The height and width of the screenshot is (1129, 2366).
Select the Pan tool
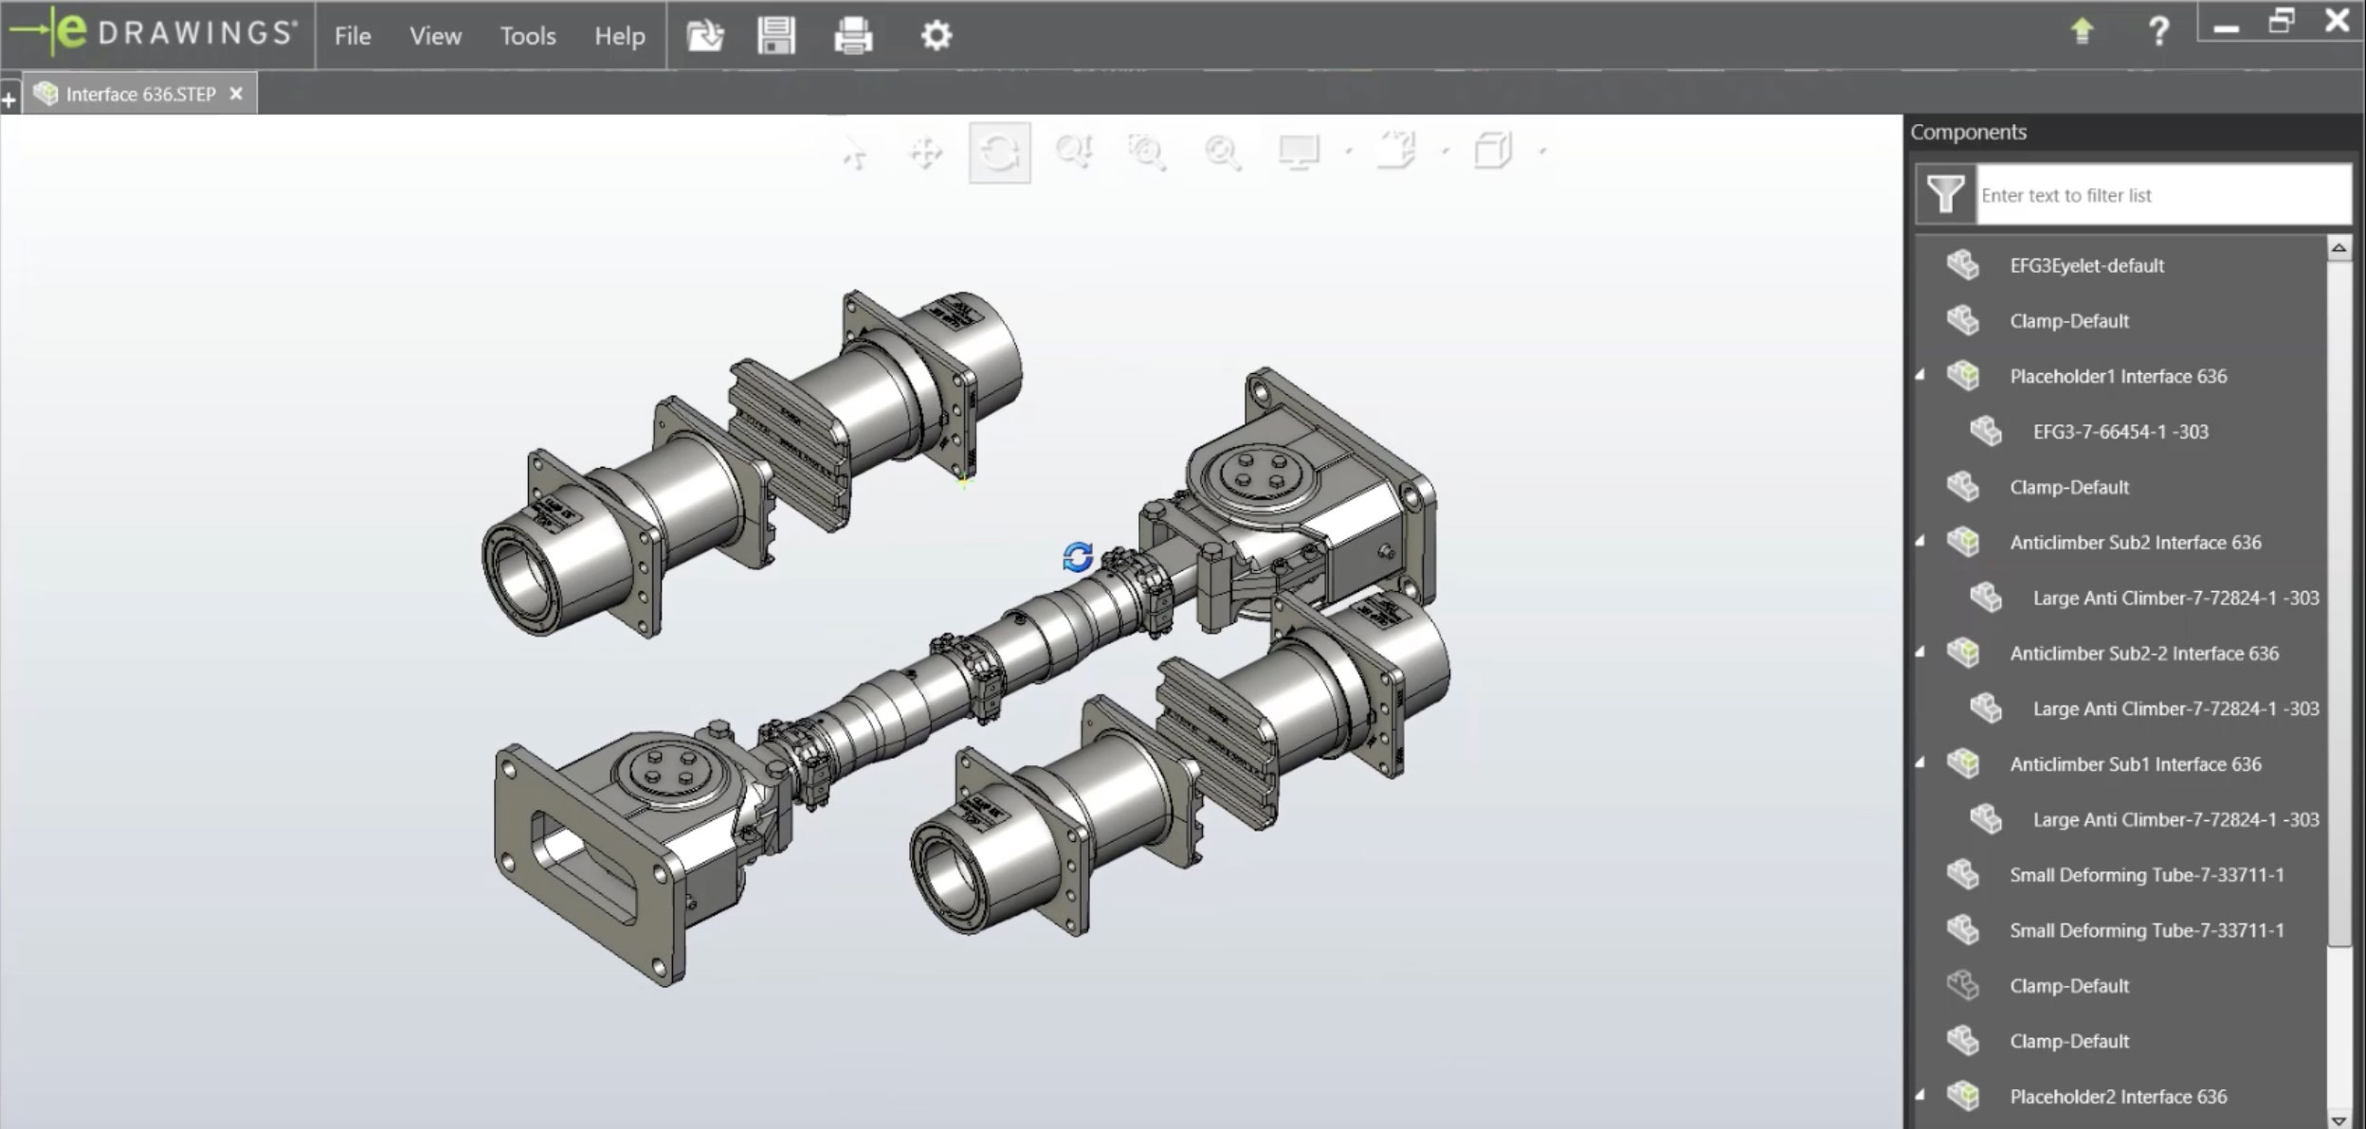pos(927,152)
